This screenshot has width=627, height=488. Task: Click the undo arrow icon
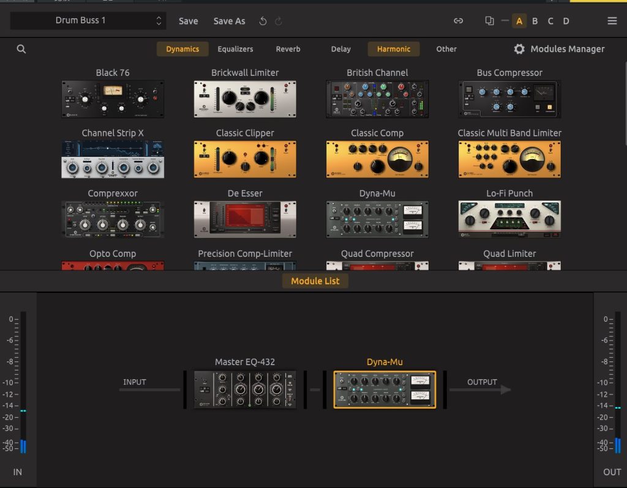pos(263,21)
